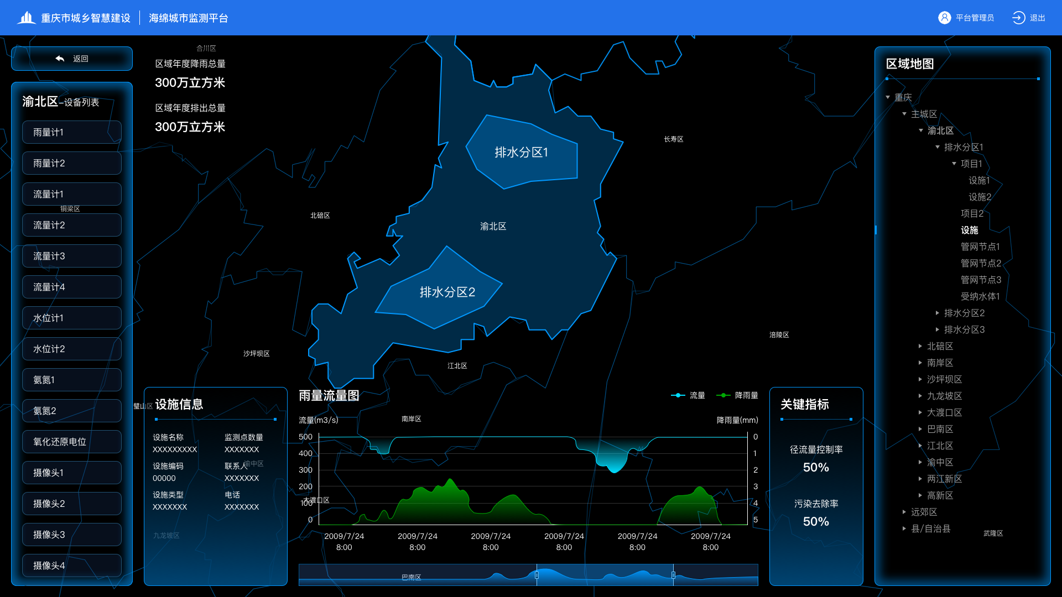Select device 流量计2
The height and width of the screenshot is (597, 1062).
[x=72, y=225]
